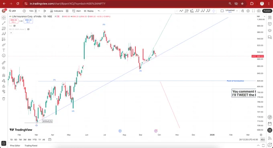This screenshot has height=148, width=273.
Task: Select the first Elliott wave tool in favorites bar
Action: [x=197, y=11]
